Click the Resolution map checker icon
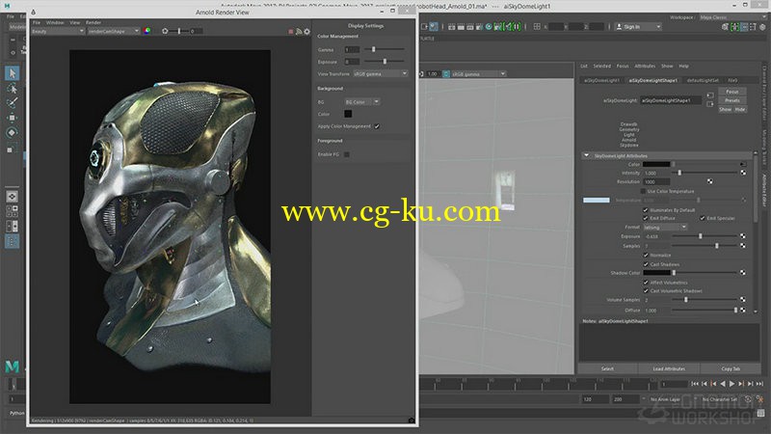Viewport: 771px width, 434px height. pyautogui.click(x=710, y=181)
